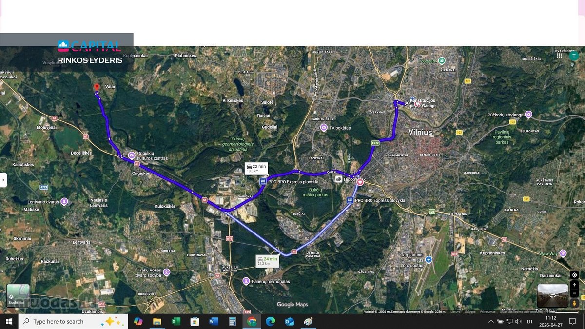Select the Grigiškių kultūros centras marker
The image size is (585, 329).
[x=132, y=155]
